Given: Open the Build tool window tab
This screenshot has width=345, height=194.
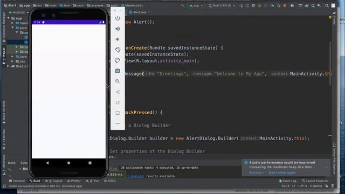Looking at the screenshot, I should tap(34, 181).
